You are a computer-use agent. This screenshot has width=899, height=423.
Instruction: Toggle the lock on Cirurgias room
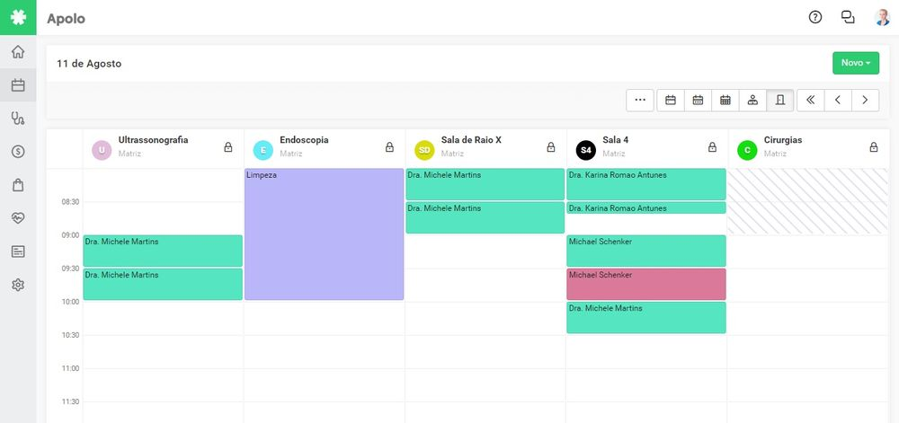coord(874,147)
